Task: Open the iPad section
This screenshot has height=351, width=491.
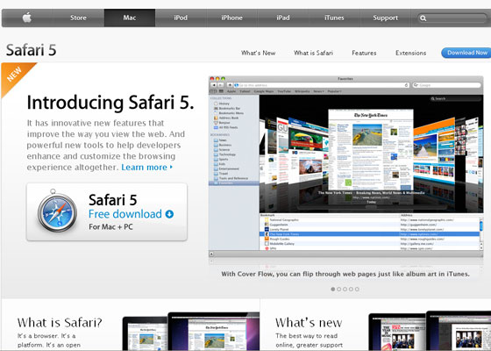Action: click(283, 18)
